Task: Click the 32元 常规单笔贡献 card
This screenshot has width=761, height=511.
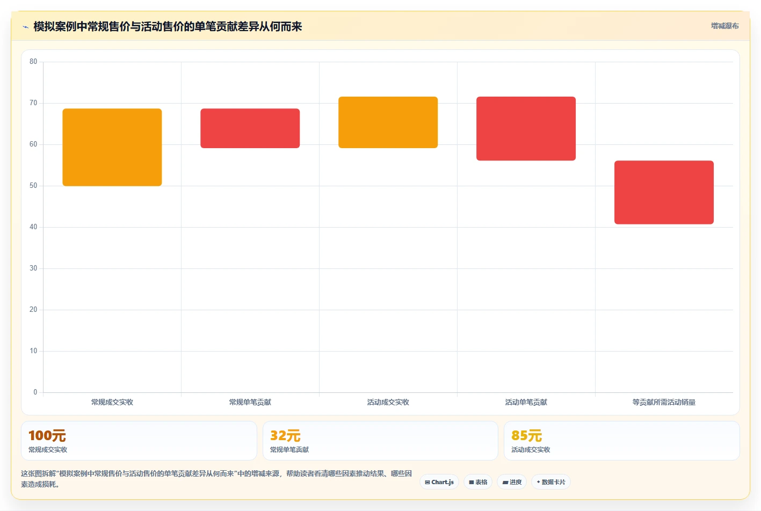Action: click(380, 441)
